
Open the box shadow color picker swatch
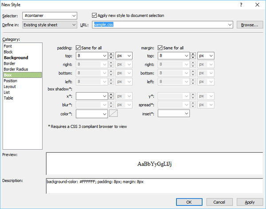tap(113, 114)
